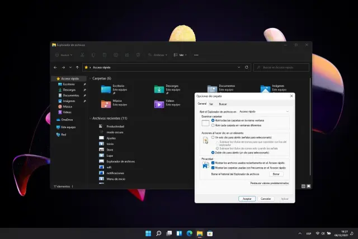Viewport: 358px width, 239px height.
Task: Select open each folder in different windows
Action: [x=213, y=124]
